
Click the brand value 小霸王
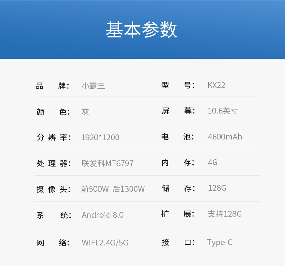click(93, 86)
